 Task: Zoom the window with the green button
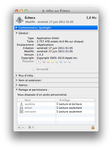coord(26,11)
